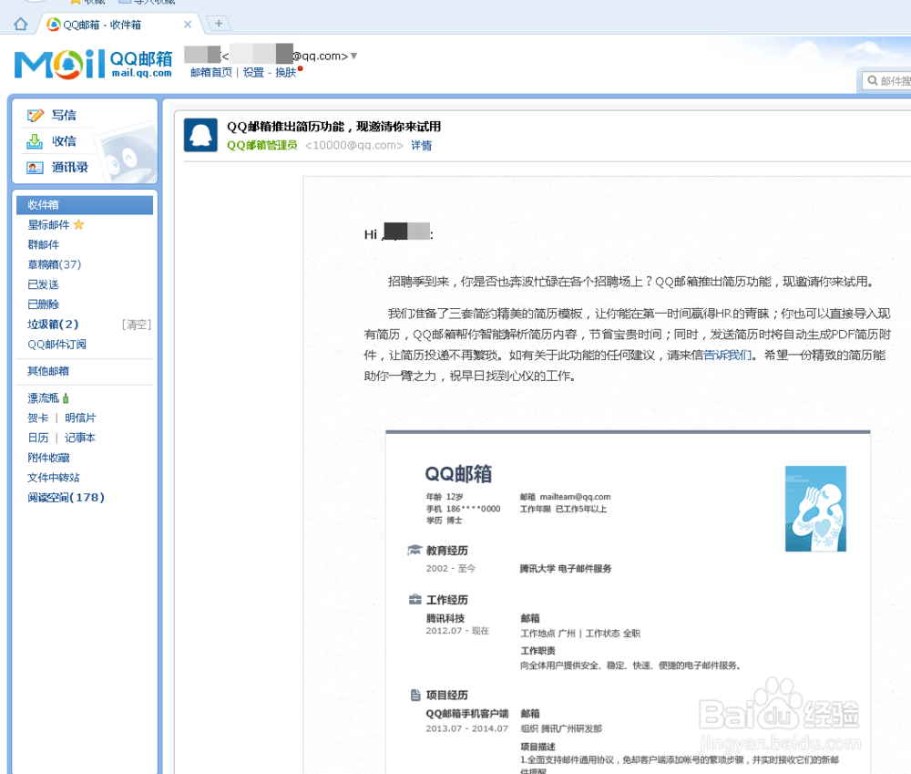This screenshot has width=911, height=774.
Task: Show email 详情 details
Action: (421, 145)
